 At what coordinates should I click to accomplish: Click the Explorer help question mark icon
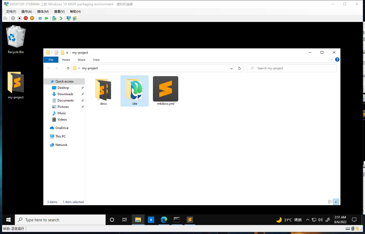tap(337, 60)
